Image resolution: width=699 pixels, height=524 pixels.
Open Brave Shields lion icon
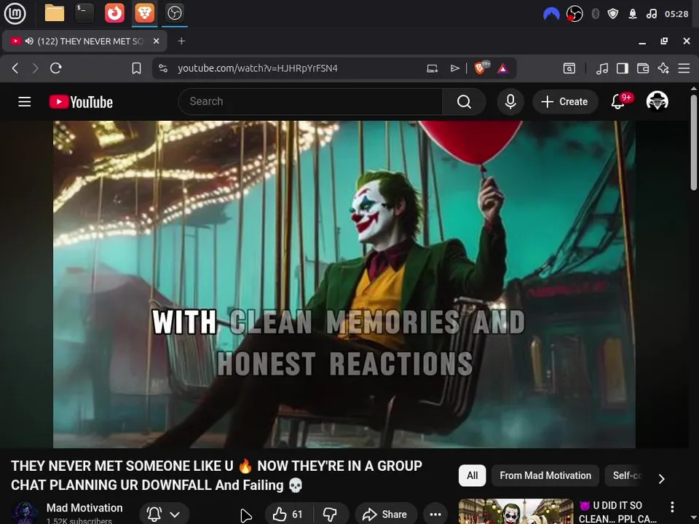pyautogui.click(x=481, y=68)
